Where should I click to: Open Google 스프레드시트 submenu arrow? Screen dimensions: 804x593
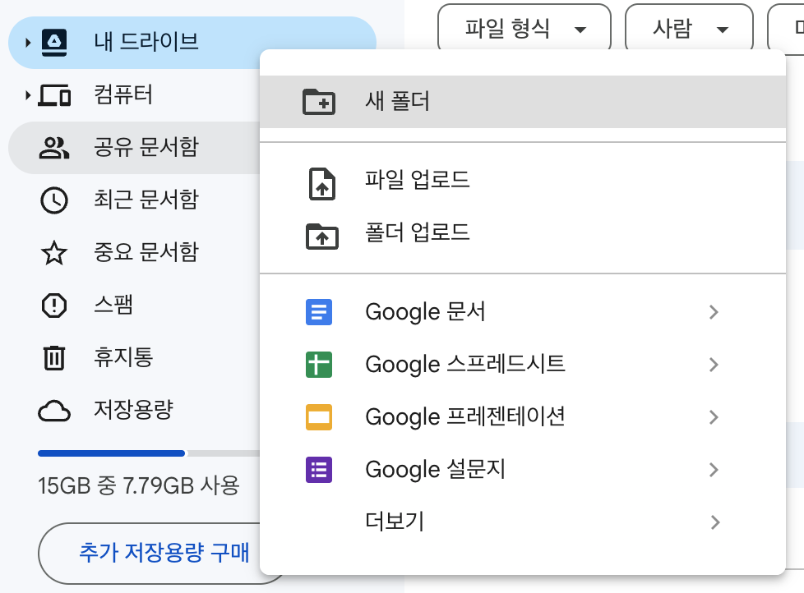click(x=714, y=365)
